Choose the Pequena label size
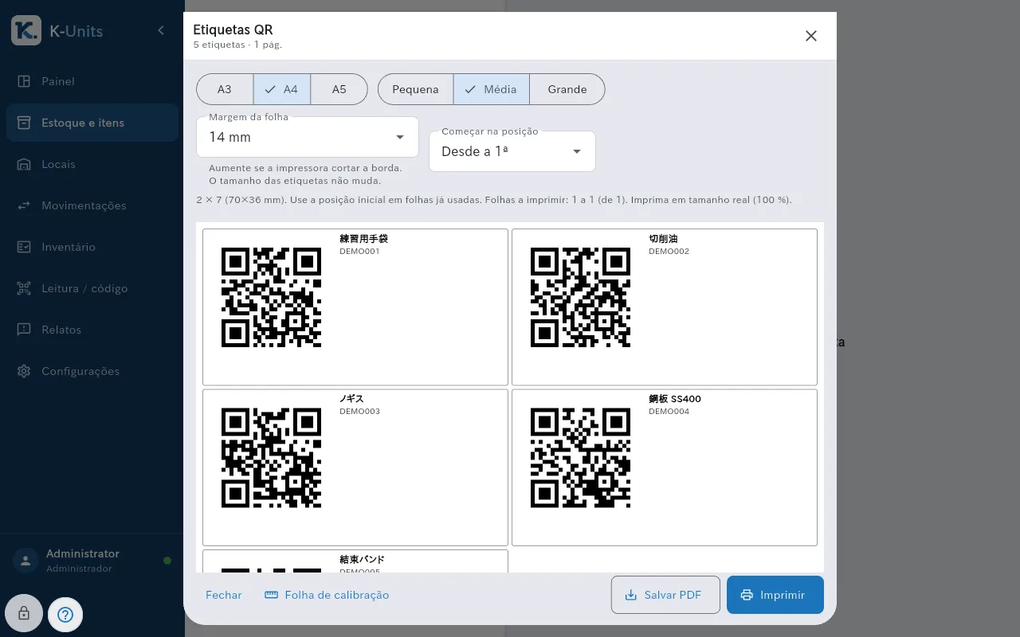This screenshot has height=637, width=1020. (x=415, y=89)
